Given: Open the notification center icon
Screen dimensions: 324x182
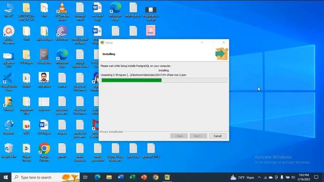Looking at the screenshot, I should click(316, 177).
